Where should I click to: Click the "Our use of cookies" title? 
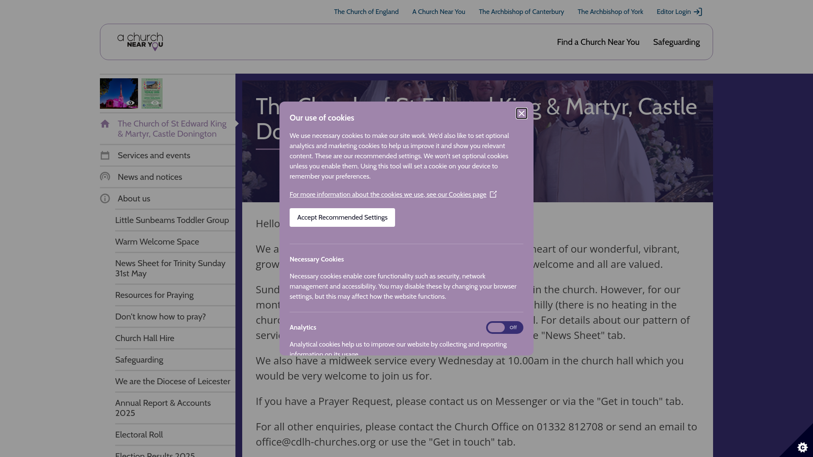point(322,118)
